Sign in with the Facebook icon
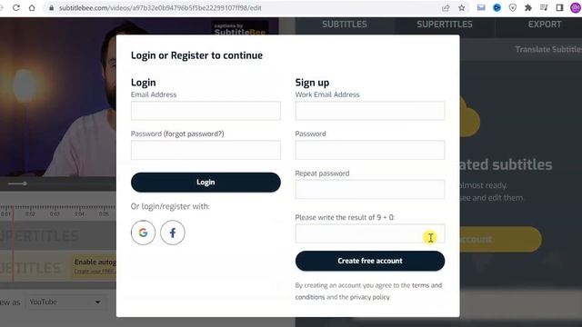 coord(172,233)
